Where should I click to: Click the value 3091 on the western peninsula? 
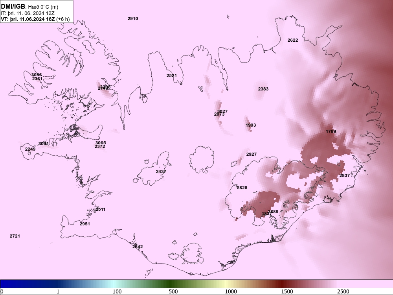pos(43,144)
